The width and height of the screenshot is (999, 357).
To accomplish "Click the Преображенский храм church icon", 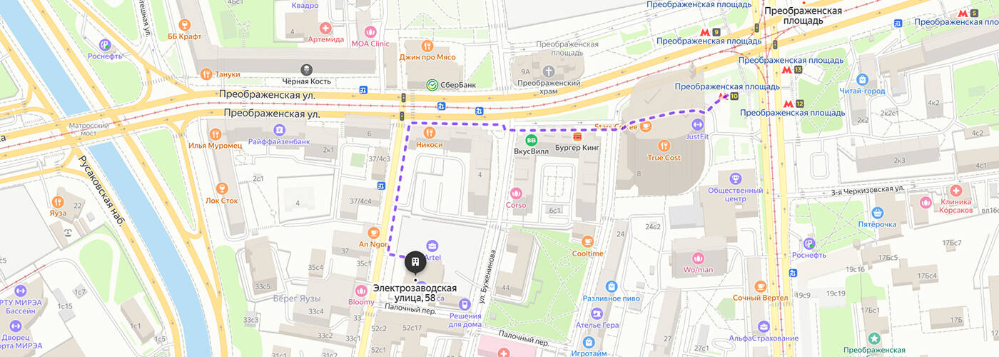I will pos(548,71).
